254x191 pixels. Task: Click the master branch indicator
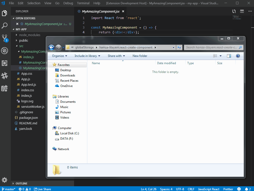pyautogui.click(x=9, y=189)
